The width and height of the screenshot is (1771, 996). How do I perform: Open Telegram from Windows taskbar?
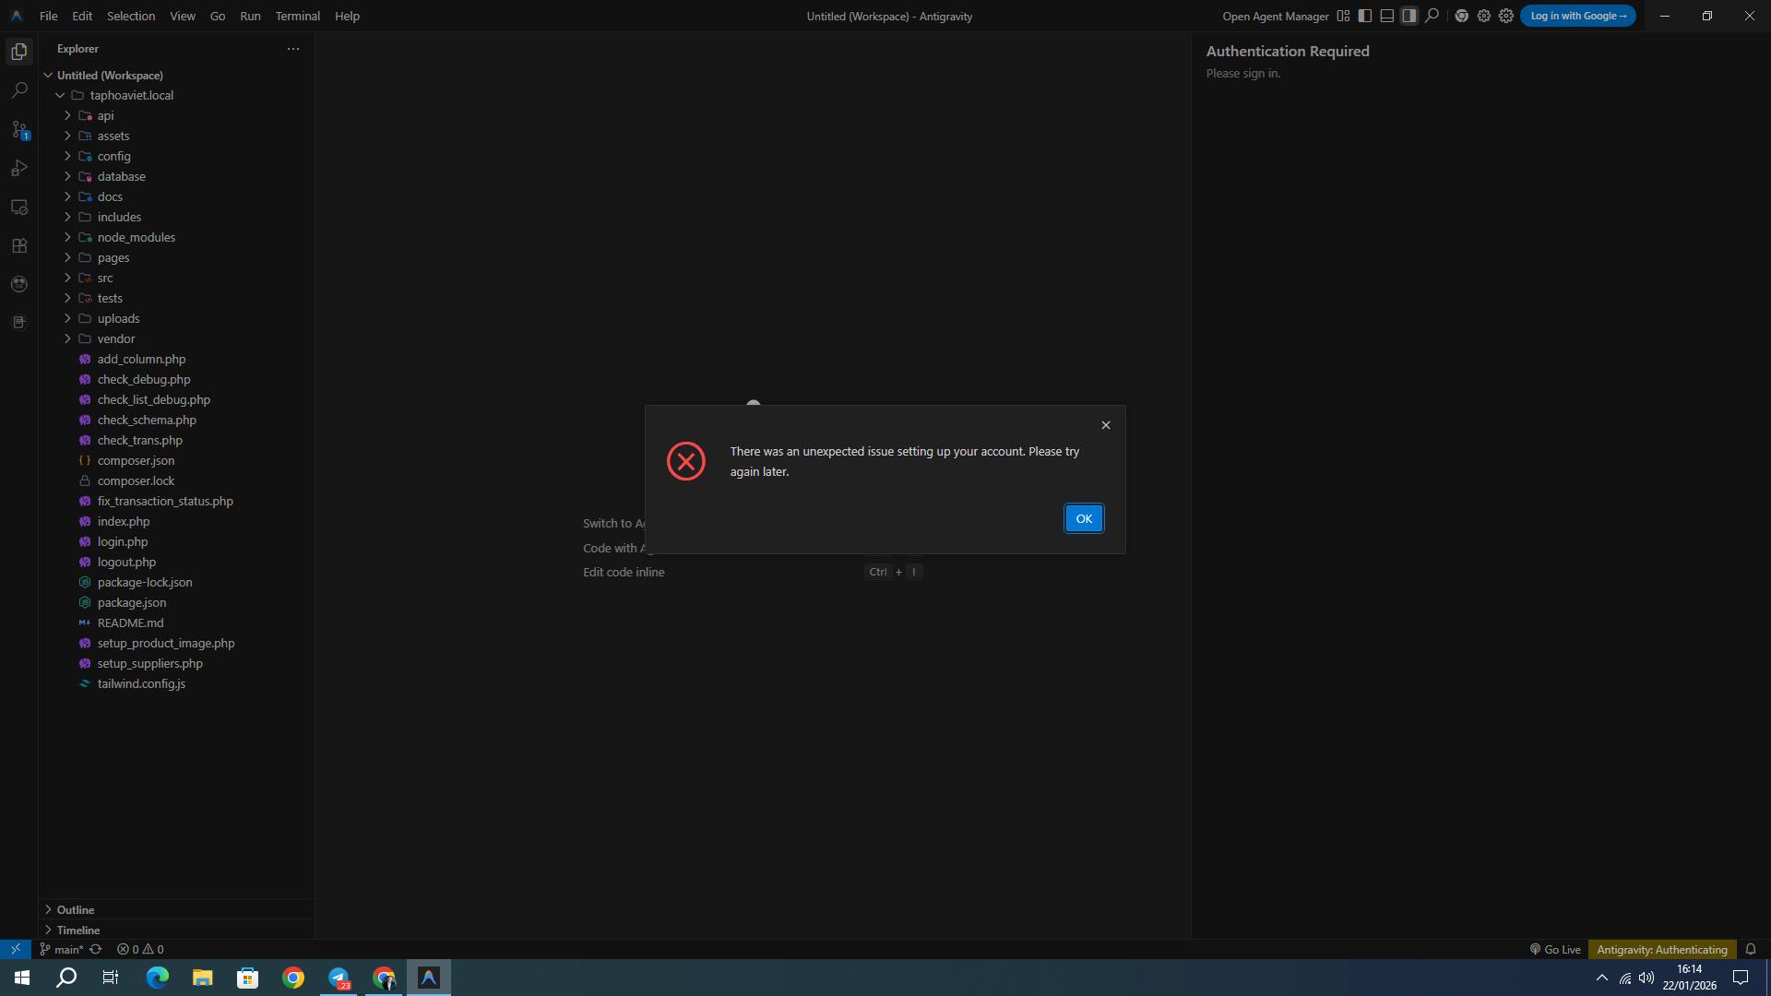click(x=339, y=978)
